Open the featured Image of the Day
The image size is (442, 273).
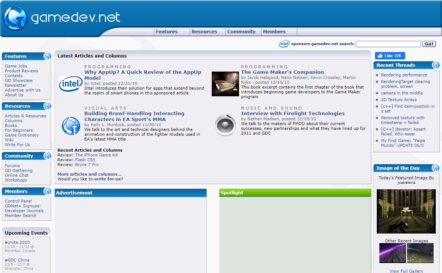[406, 211]
